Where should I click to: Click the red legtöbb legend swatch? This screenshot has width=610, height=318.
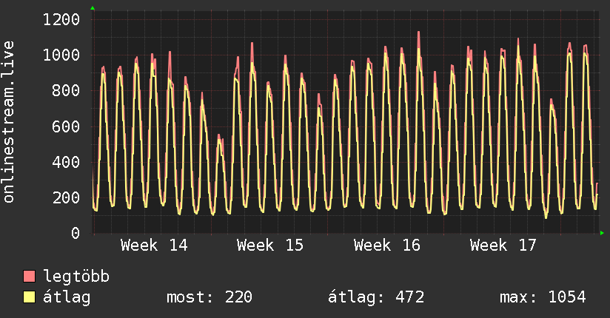pyautogui.click(x=29, y=276)
